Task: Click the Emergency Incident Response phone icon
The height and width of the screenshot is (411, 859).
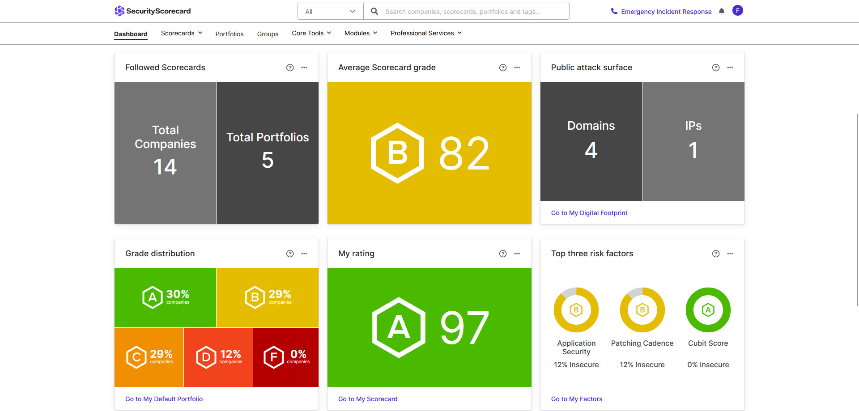Action: tap(614, 11)
